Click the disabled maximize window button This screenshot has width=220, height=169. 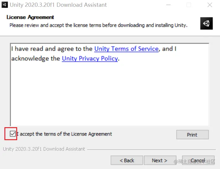pos(189,5)
